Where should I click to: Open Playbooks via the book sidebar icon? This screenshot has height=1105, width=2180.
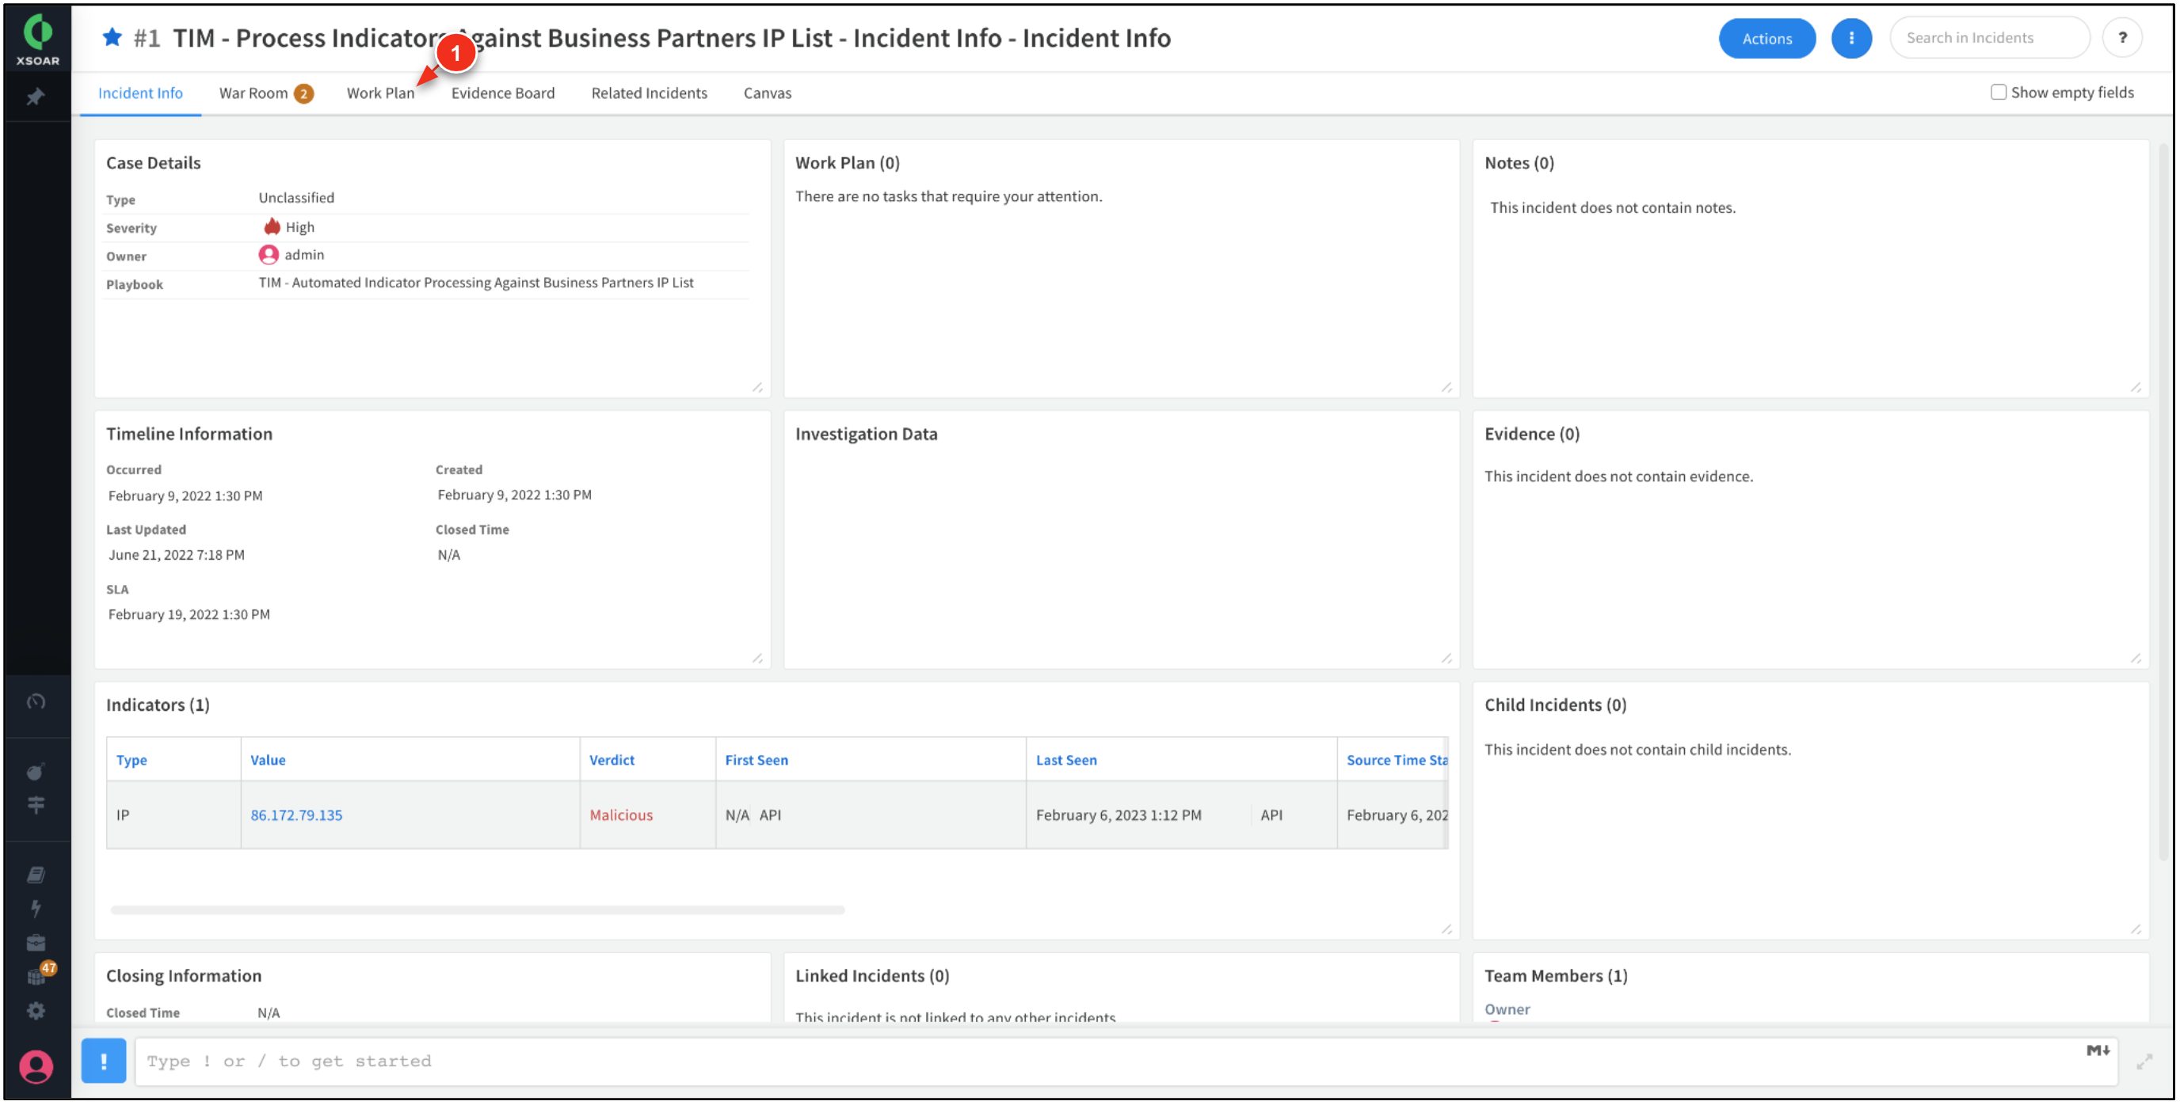[36, 875]
